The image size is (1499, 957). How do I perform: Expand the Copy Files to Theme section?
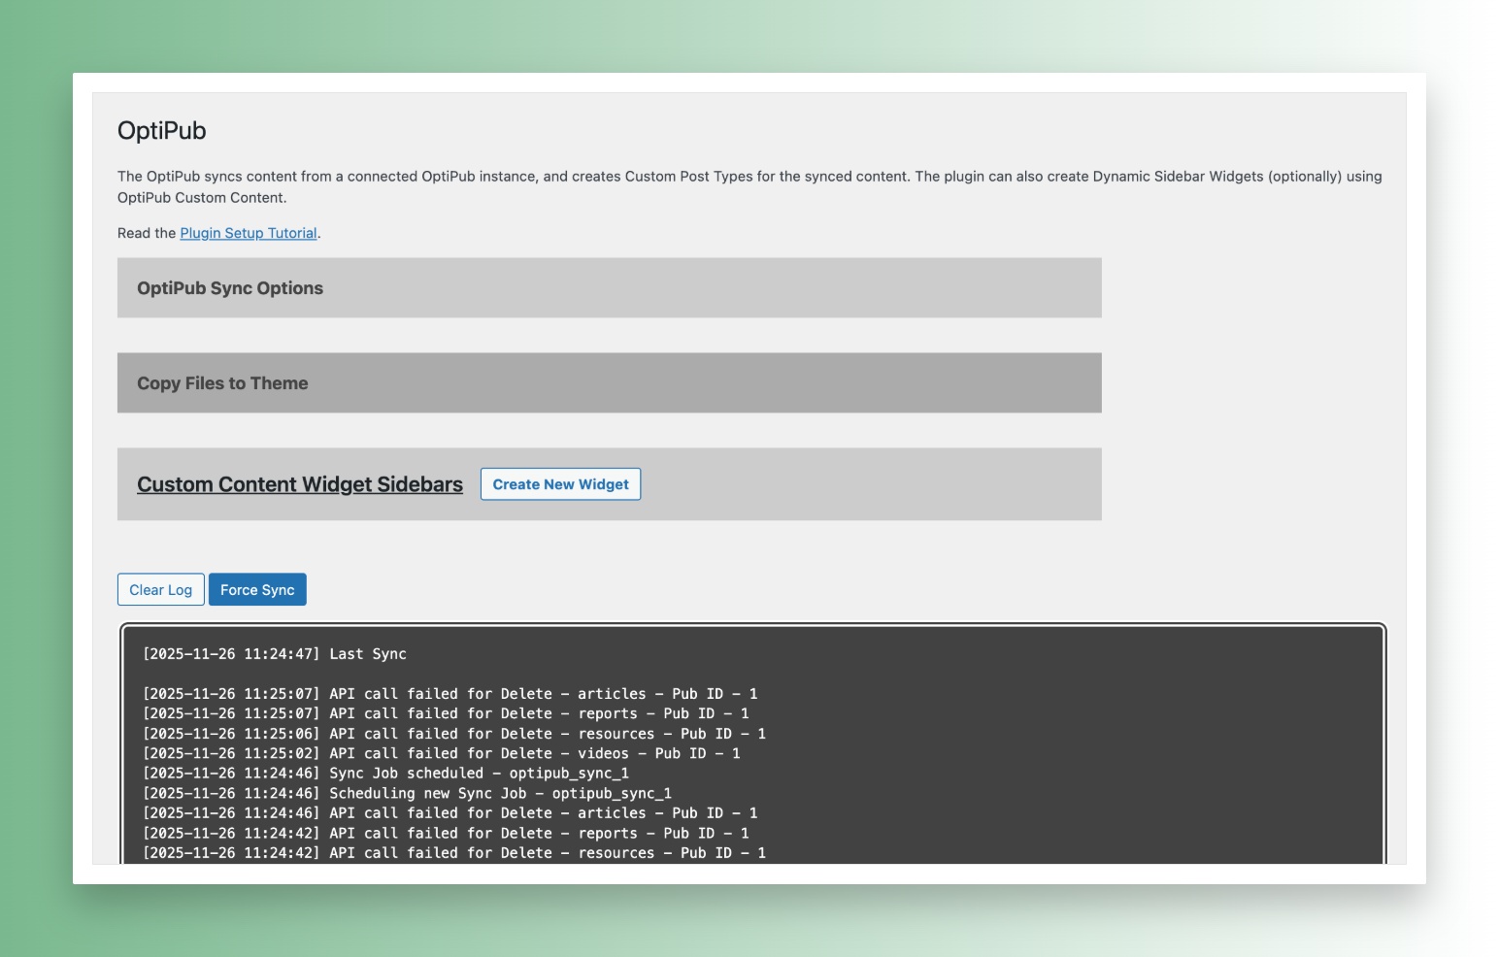[x=609, y=383]
